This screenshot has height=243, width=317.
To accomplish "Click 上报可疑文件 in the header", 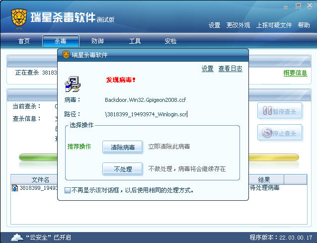I will point(274,25).
